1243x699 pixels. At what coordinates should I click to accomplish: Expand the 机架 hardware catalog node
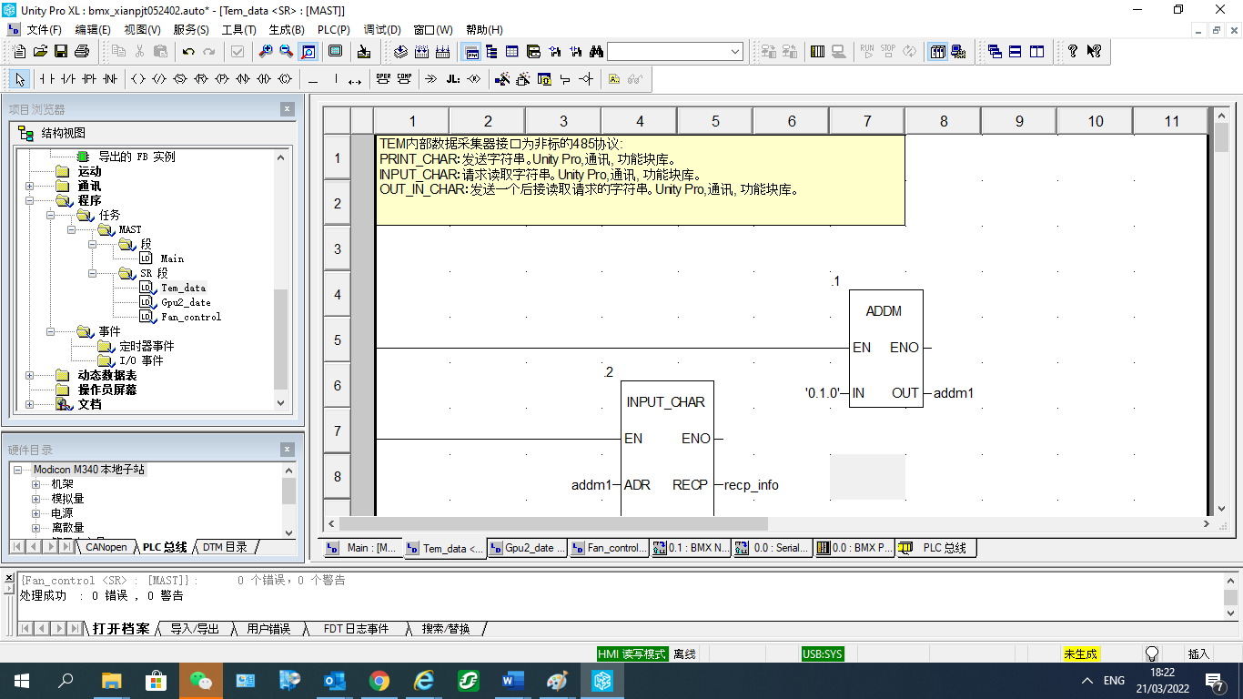click(x=36, y=484)
